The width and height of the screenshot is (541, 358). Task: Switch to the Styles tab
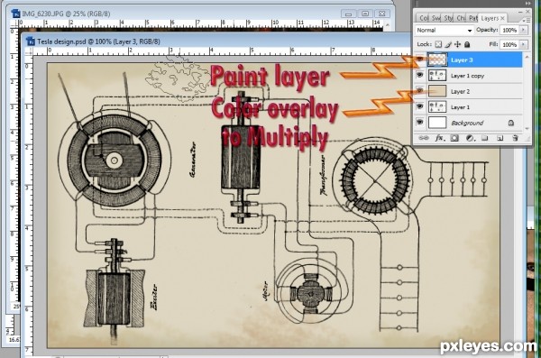click(448, 18)
